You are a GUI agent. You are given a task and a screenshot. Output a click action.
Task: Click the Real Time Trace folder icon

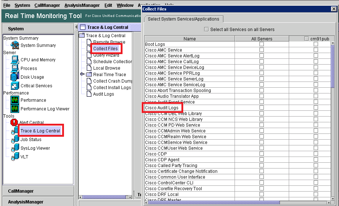click(89, 74)
